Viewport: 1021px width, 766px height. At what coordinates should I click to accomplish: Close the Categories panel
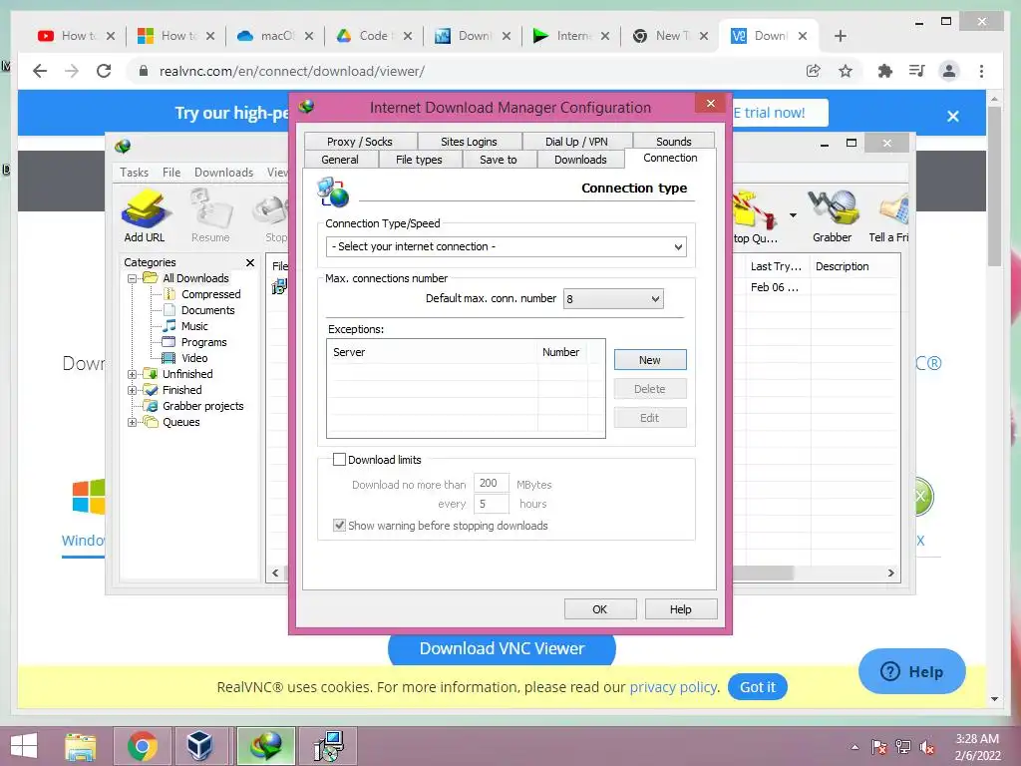250,262
